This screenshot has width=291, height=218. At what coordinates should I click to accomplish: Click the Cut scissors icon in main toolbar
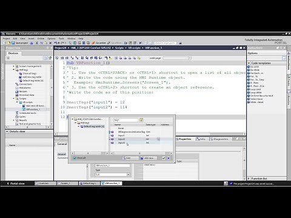(37, 43)
